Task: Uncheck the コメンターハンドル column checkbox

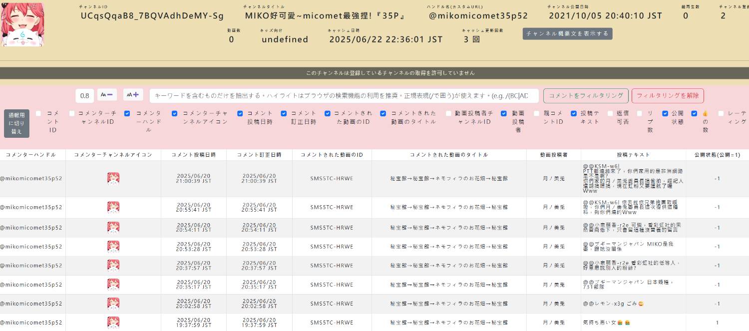Action: [127, 113]
